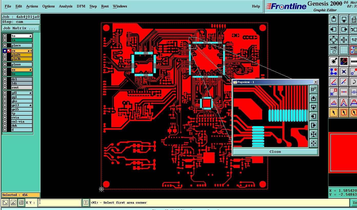Viewport: 357px width, 210px height.
Task: Select the rectangle area selection arrow tool
Action: (344, 112)
